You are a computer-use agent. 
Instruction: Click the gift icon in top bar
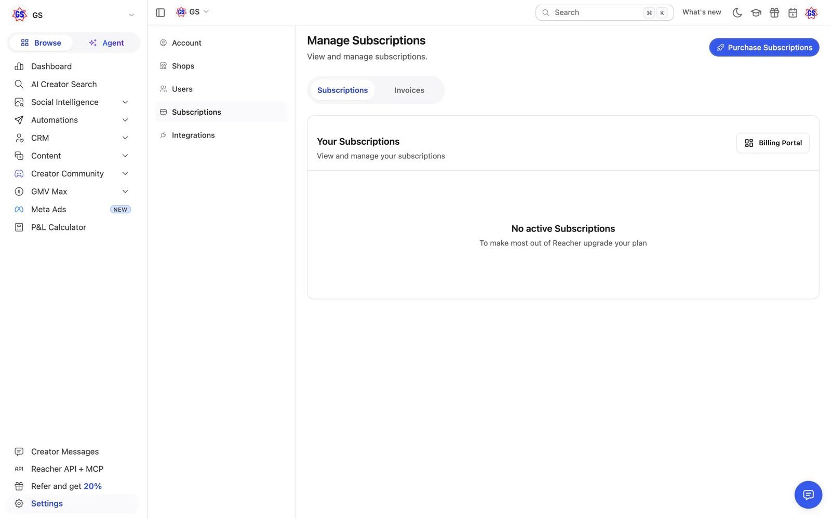coord(774,12)
